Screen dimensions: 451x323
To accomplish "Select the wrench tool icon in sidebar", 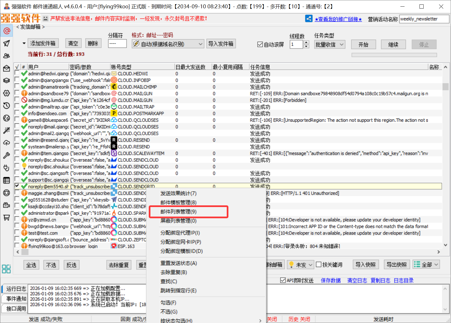I will (6, 155).
